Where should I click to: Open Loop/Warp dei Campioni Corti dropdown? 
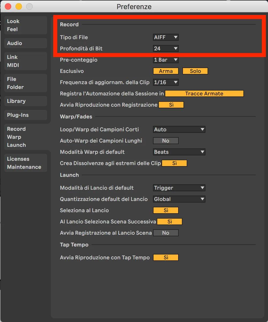click(x=179, y=129)
